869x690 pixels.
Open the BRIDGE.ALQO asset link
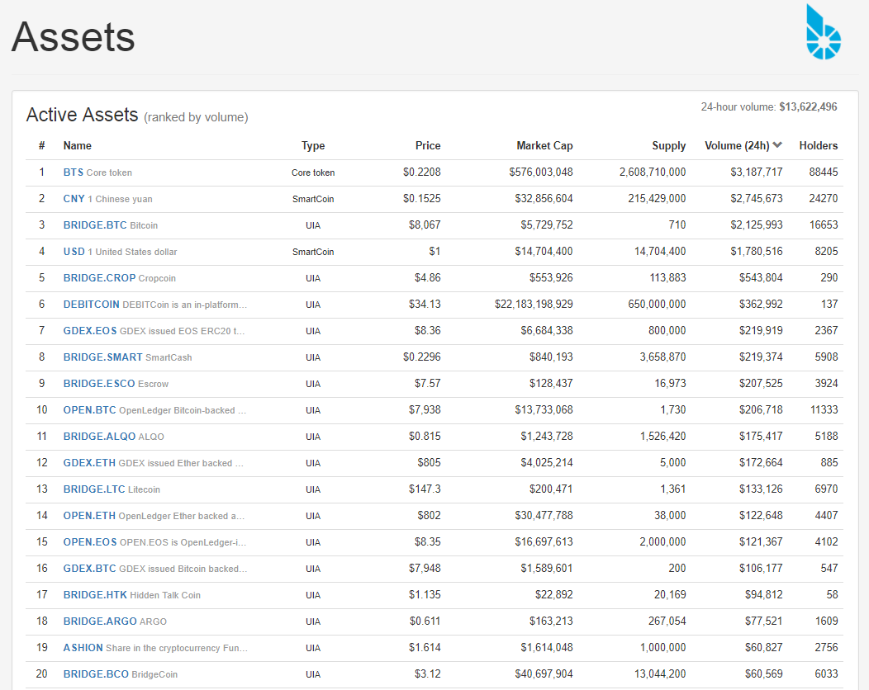pos(99,437)
